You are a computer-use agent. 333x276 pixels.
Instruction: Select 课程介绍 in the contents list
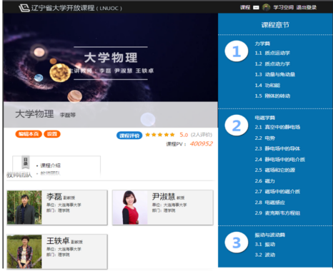50,165
